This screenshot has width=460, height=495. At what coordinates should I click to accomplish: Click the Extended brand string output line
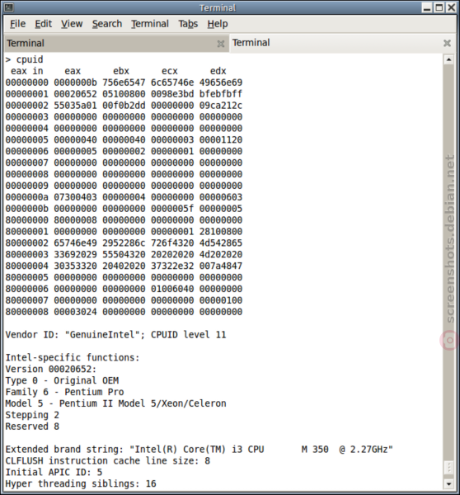coord(199,450)
